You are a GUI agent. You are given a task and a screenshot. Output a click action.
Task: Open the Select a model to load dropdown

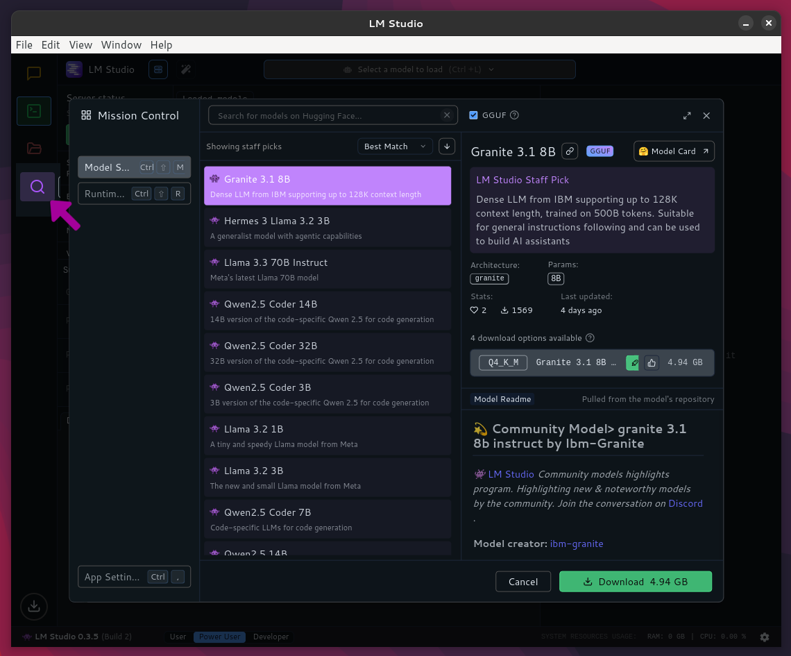419,69
